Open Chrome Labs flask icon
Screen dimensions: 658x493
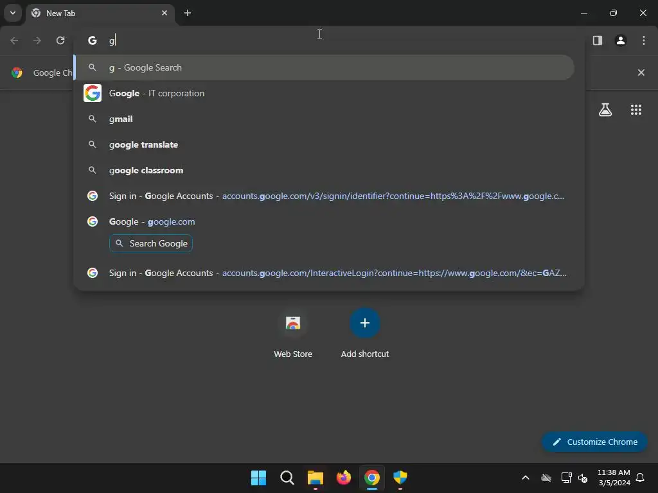(605, 110)
